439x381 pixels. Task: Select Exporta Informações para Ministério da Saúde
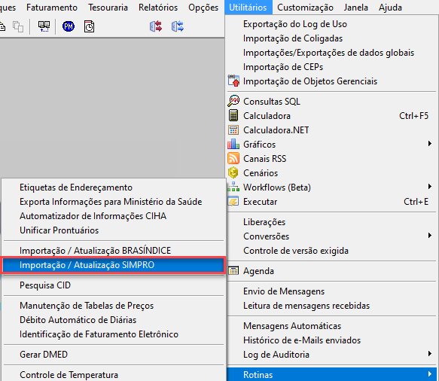[x=114, y=202]
